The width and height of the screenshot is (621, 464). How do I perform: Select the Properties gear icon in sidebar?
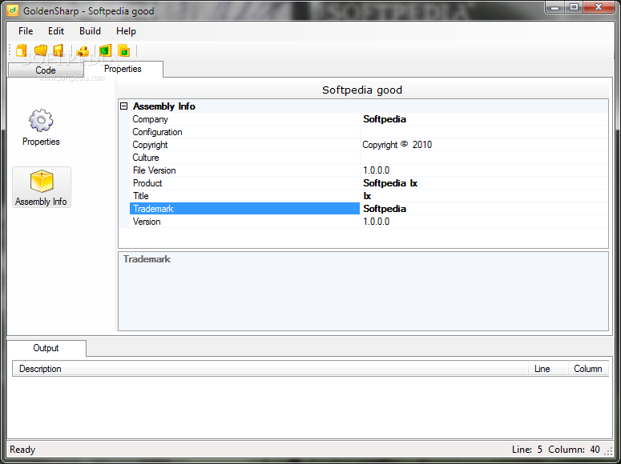point(41,120)
